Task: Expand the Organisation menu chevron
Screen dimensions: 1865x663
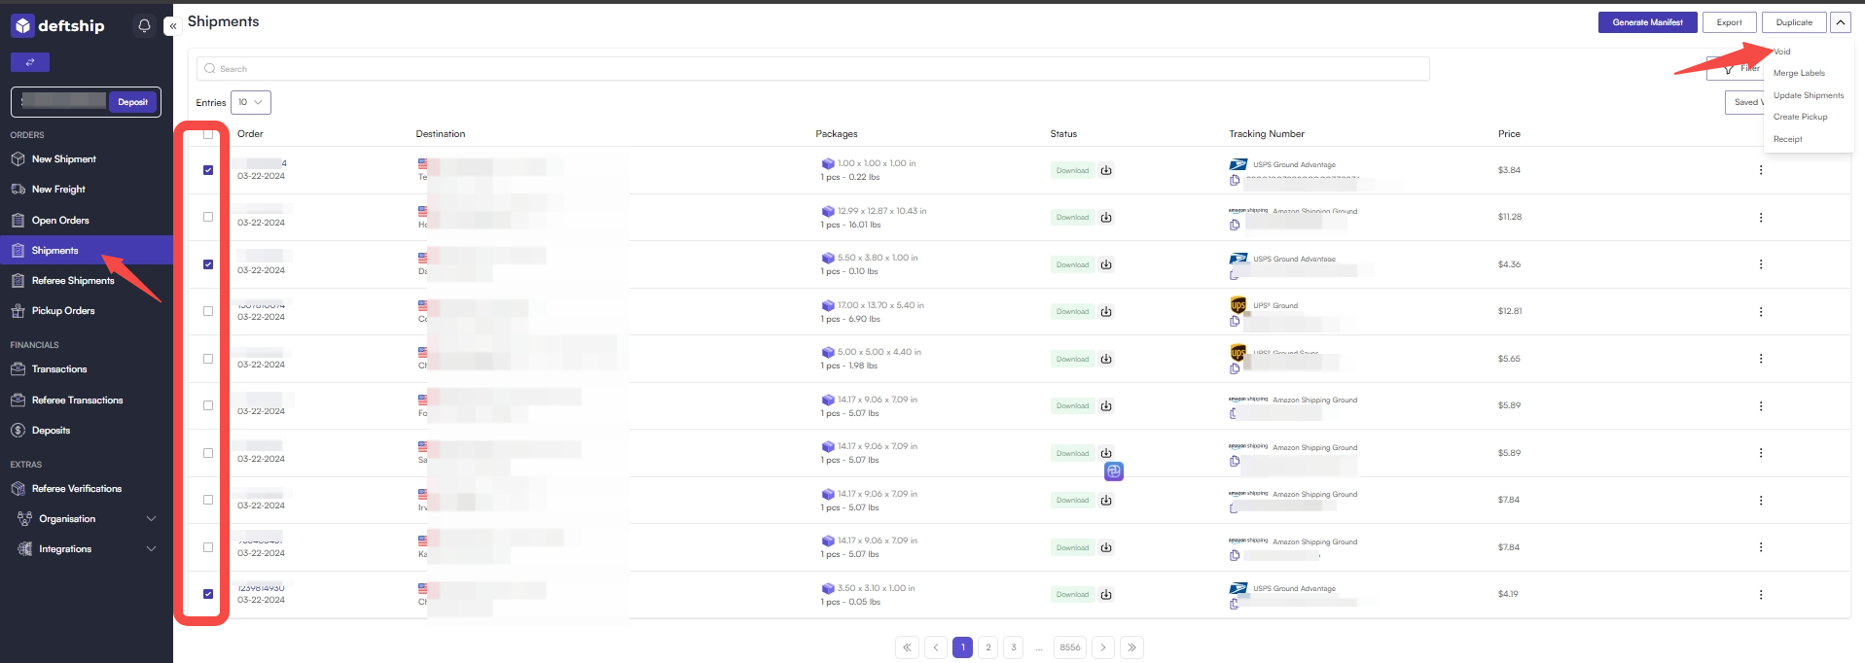Action: pos(151,519)
